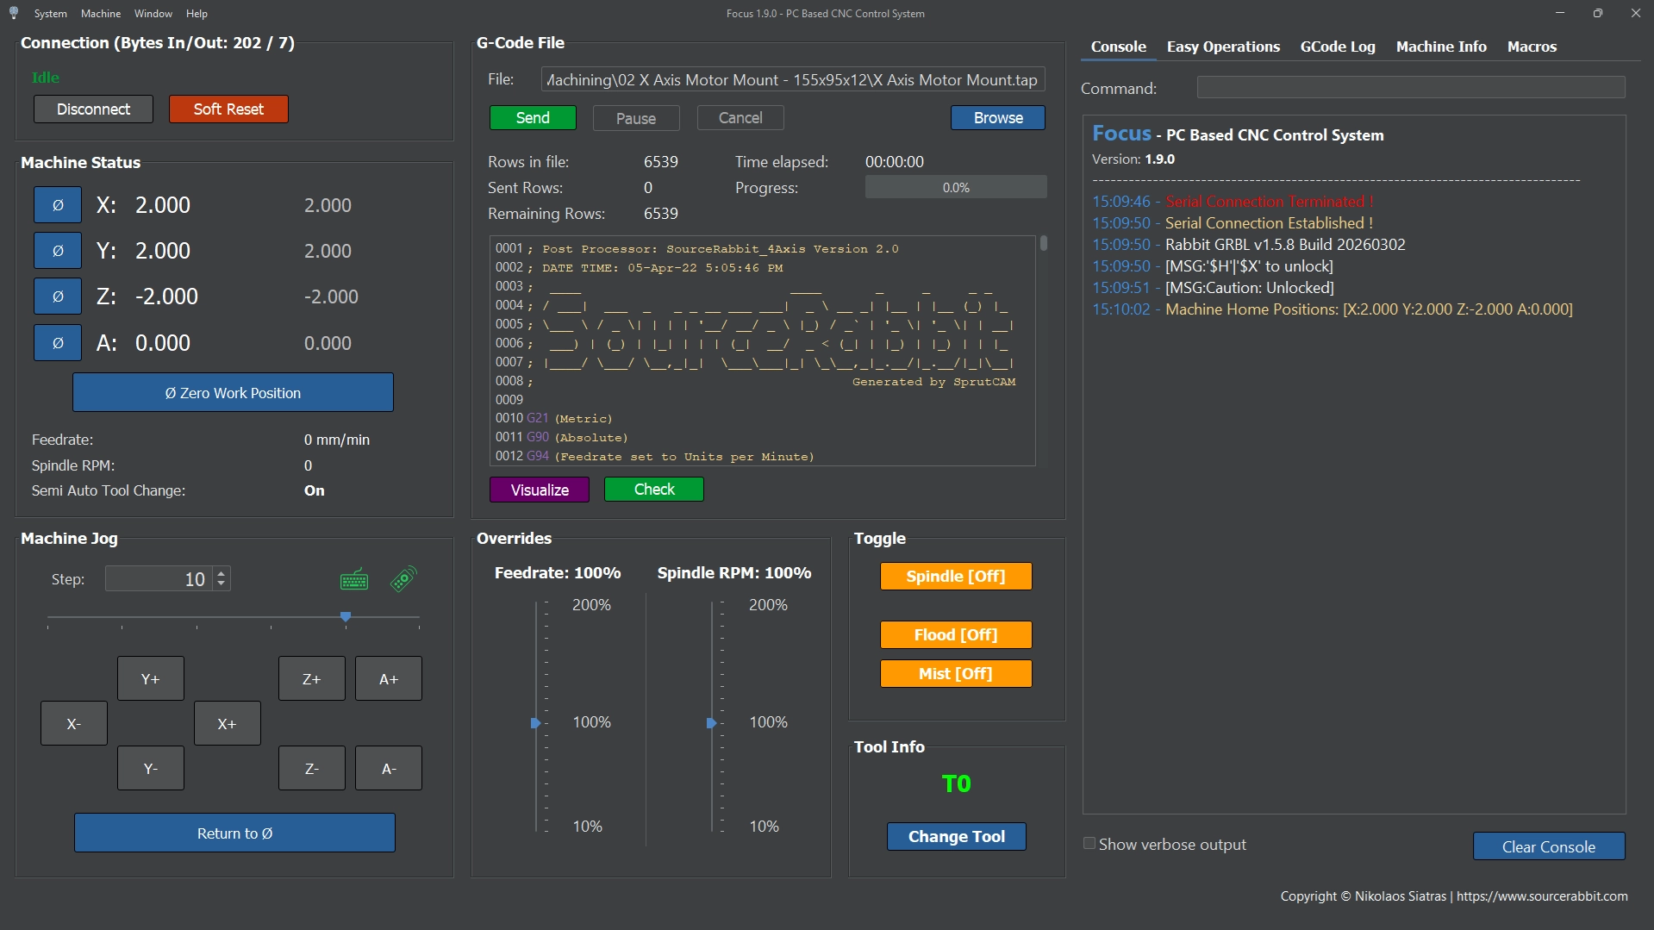Enable keyboard jogging icon
Viewport: 1654px width, 930px height.
pyautogui.click(x=354, y=580)
